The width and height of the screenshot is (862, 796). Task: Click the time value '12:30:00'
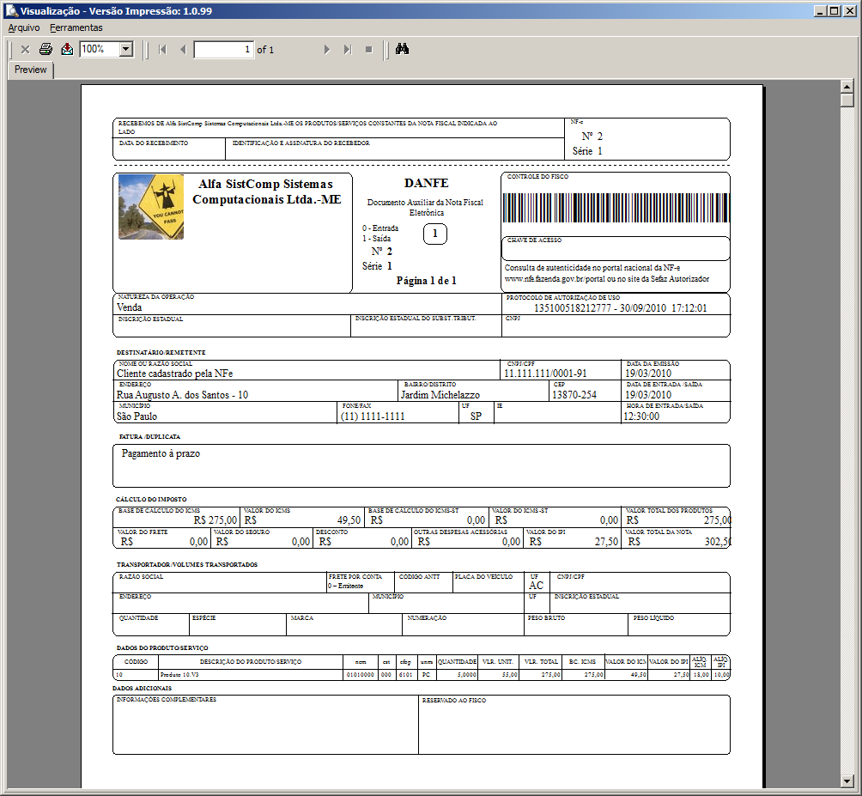coord(641,416)
